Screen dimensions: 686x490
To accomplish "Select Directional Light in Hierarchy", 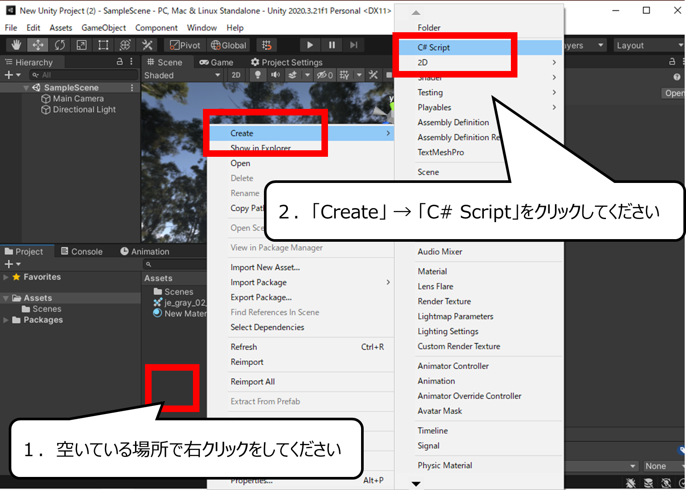I will coord(79,110).
